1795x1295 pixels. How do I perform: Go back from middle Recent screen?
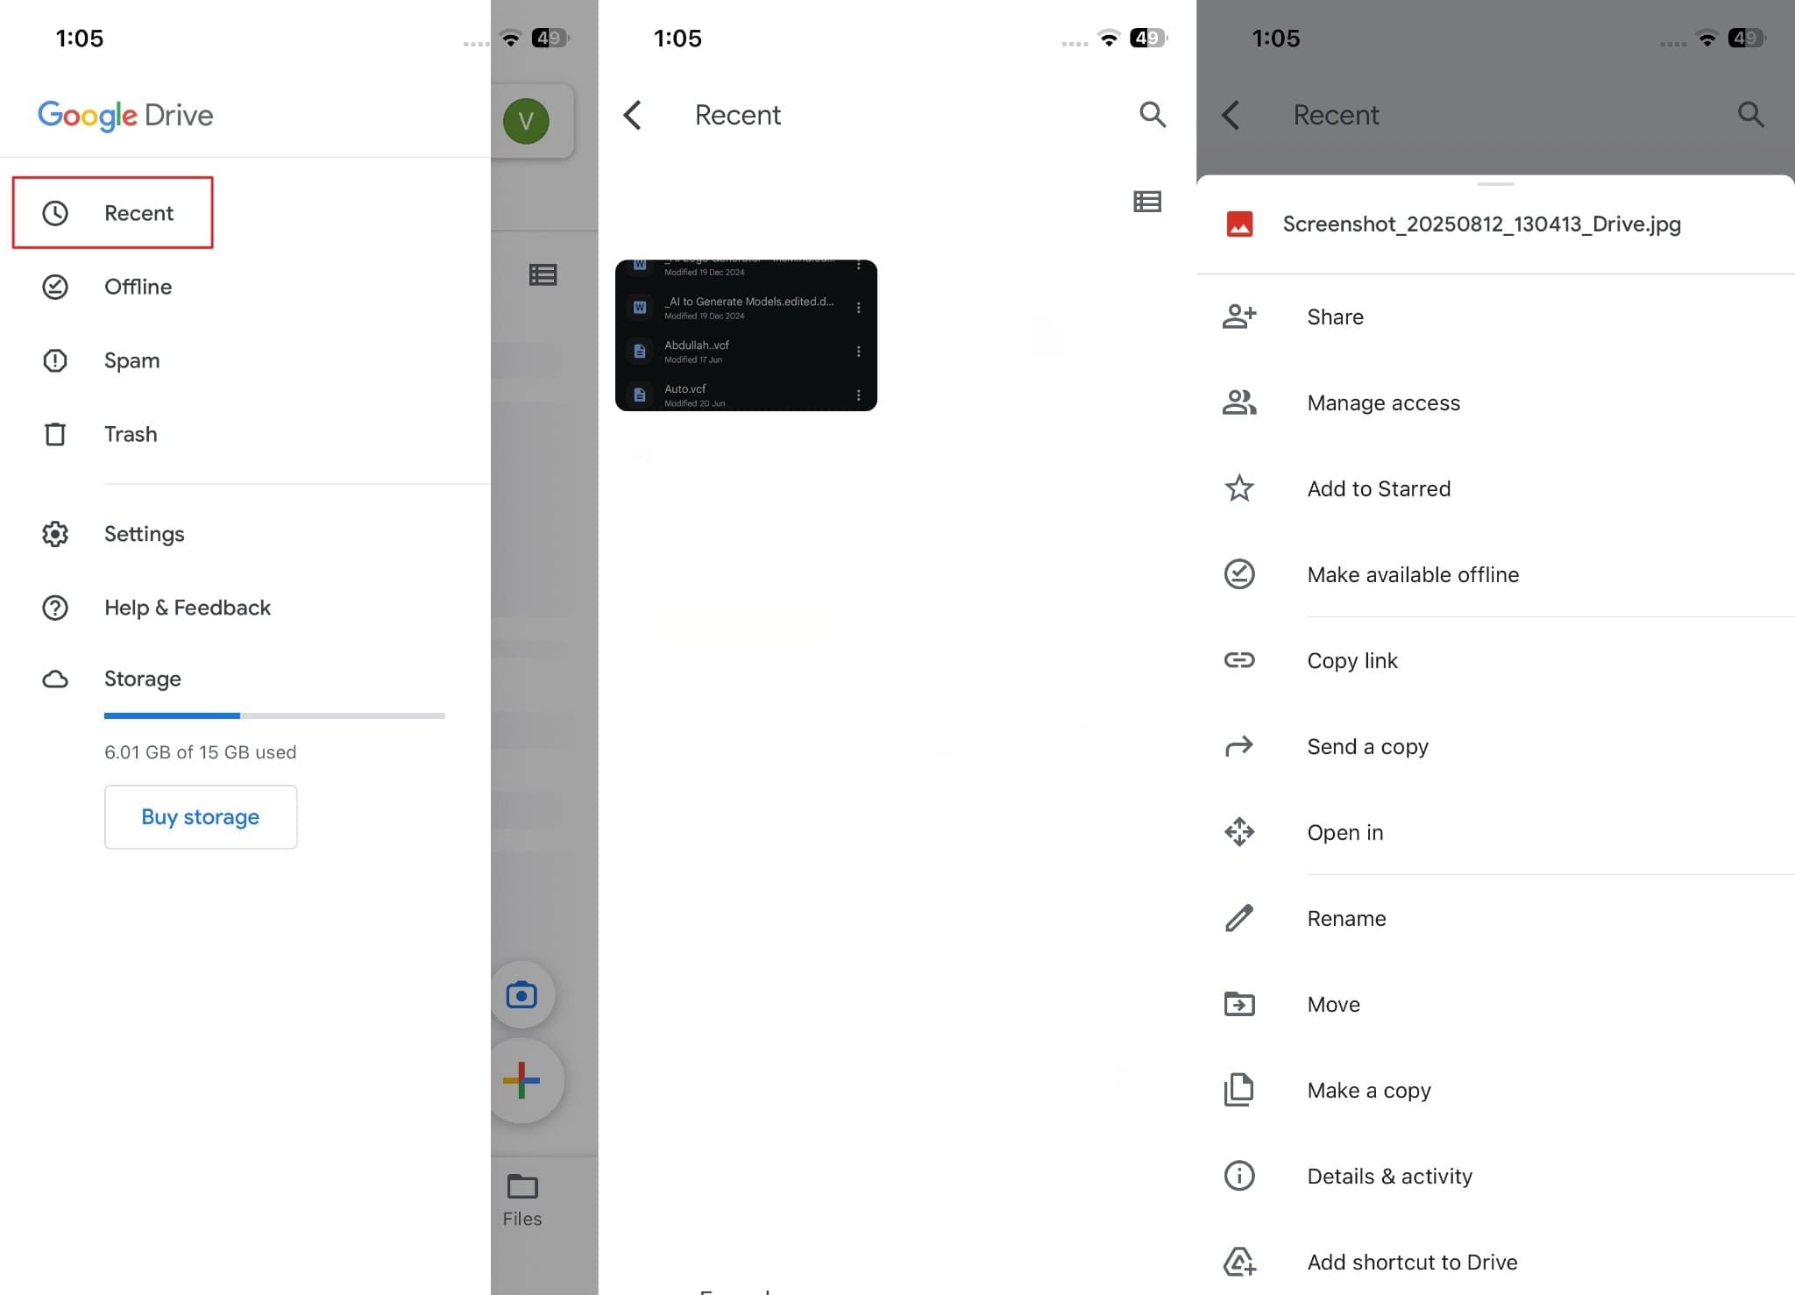tap(633, 115)
